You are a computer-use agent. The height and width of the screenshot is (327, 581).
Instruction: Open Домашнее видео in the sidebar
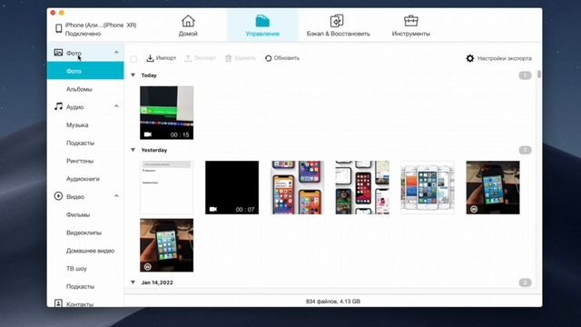(90, 251)
